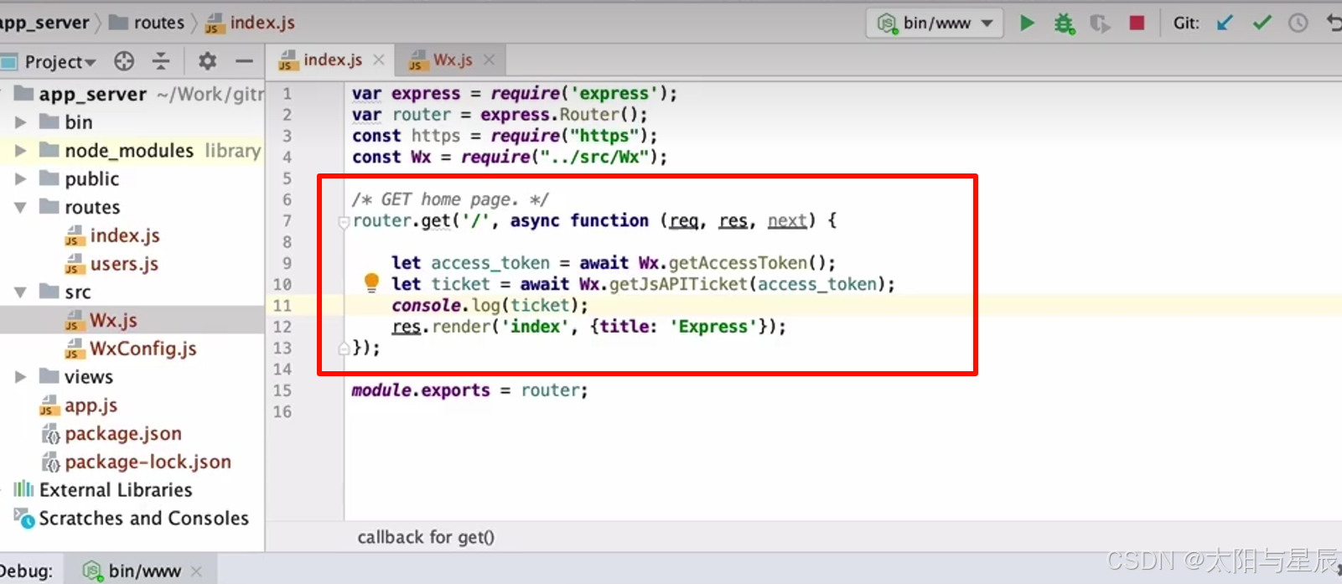Select External Libraries node
Viewport: 1342px width, 584px height.
[103, 490]
